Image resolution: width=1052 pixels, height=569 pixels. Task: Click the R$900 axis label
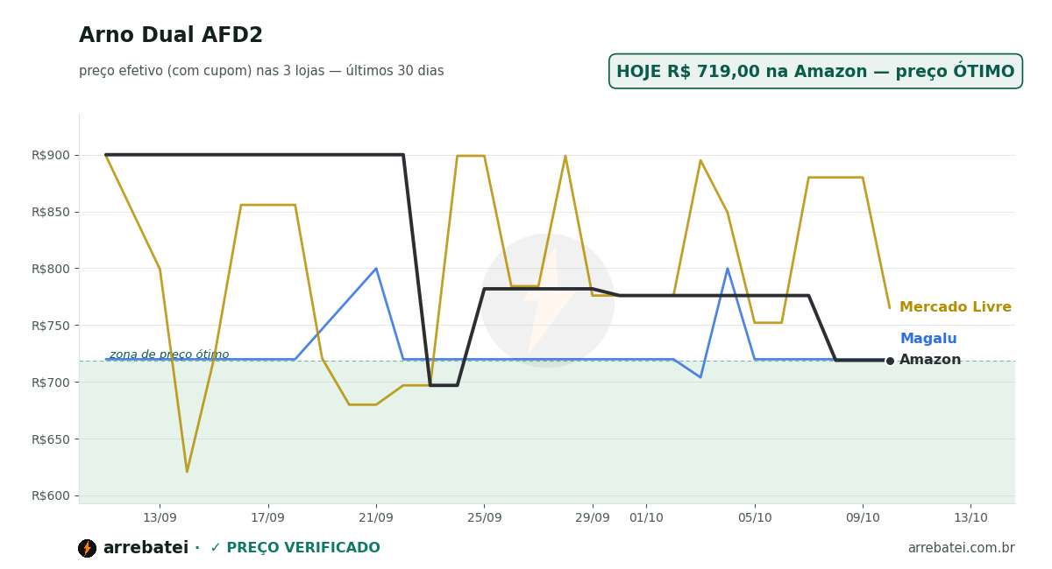[x=51, y=155]
